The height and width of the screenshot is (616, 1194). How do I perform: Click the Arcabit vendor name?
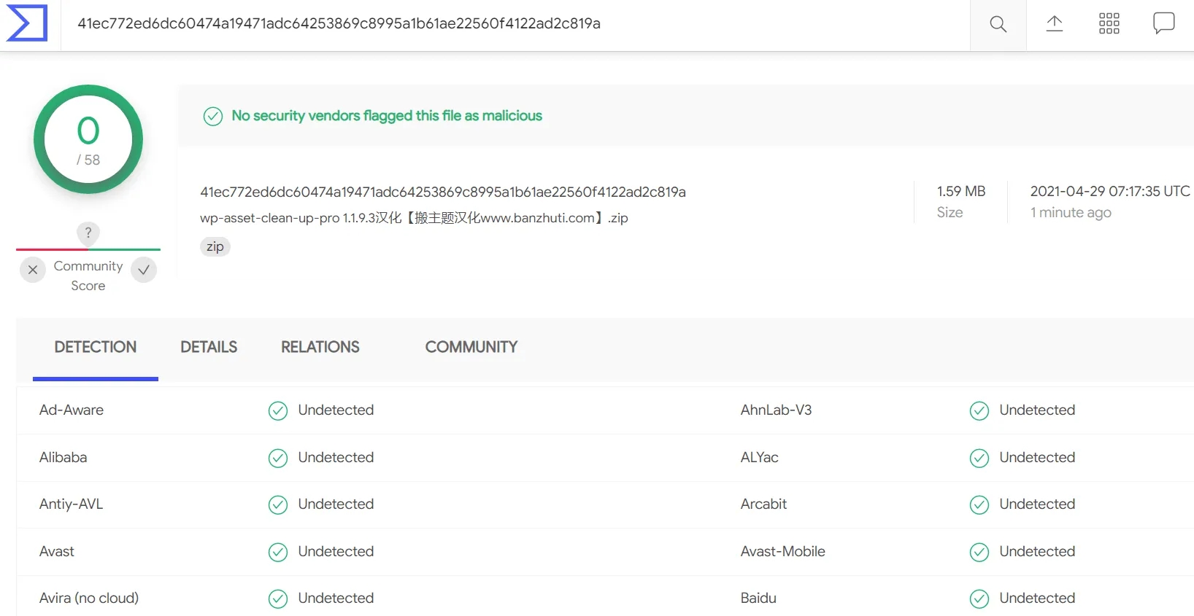(x=764, y=504)
